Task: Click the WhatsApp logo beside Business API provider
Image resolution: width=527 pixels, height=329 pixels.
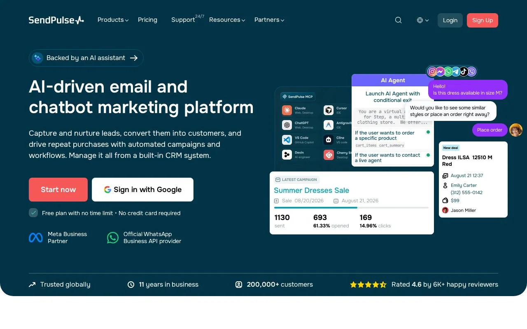Action: (113, 238)
